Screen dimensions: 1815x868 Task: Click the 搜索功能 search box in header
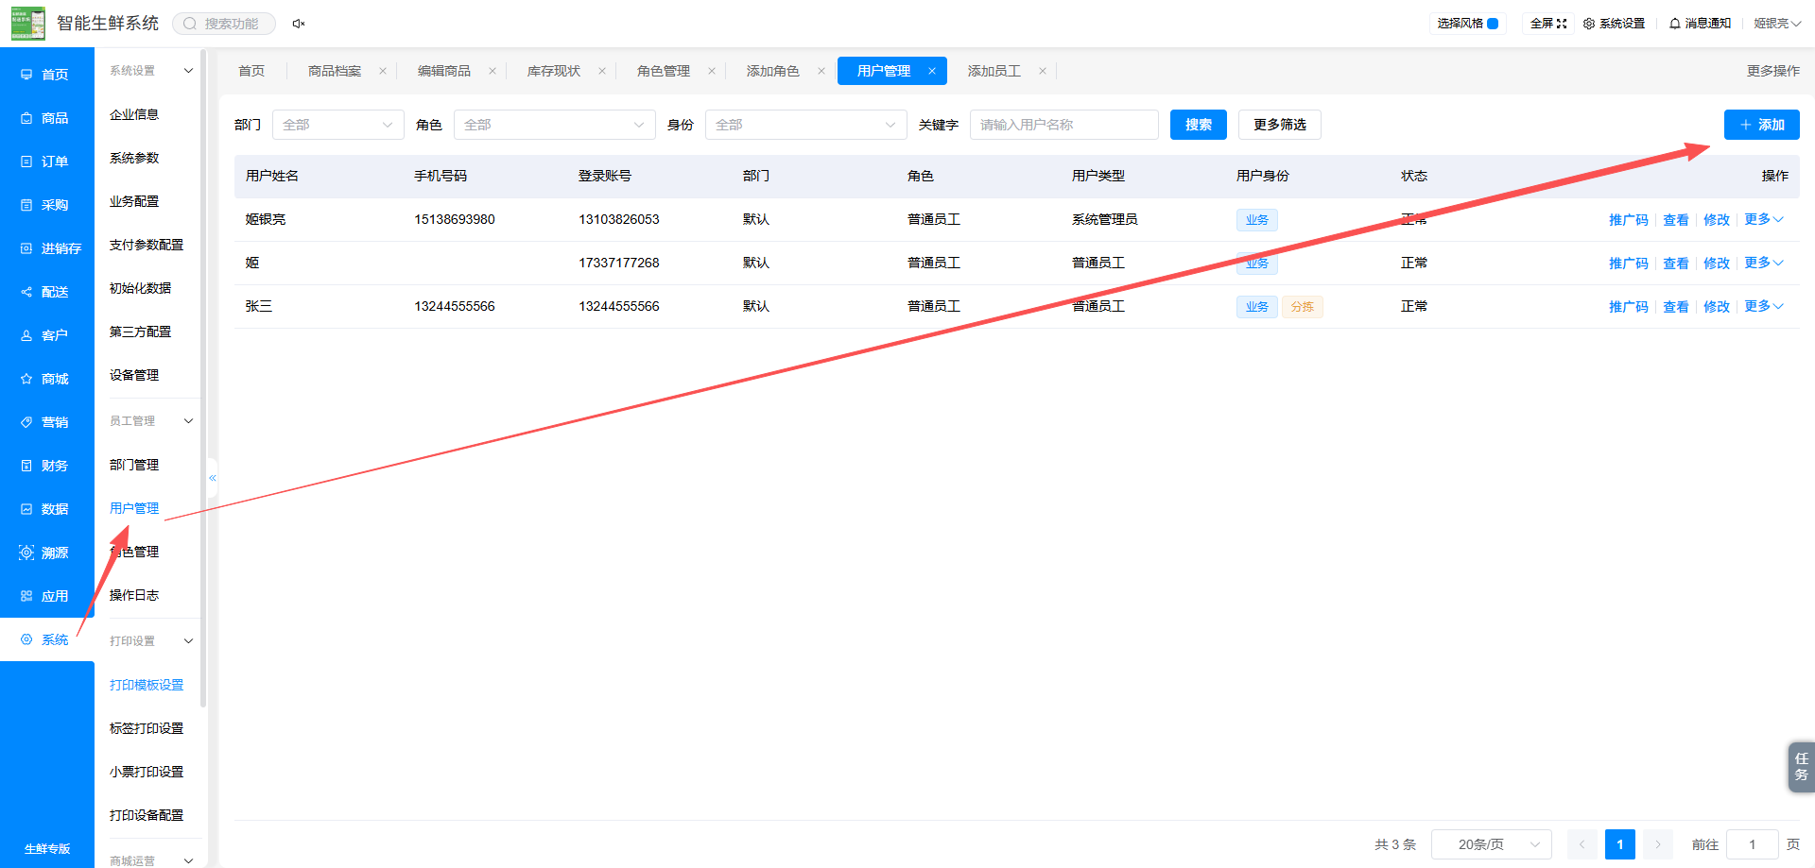[224, 24]
